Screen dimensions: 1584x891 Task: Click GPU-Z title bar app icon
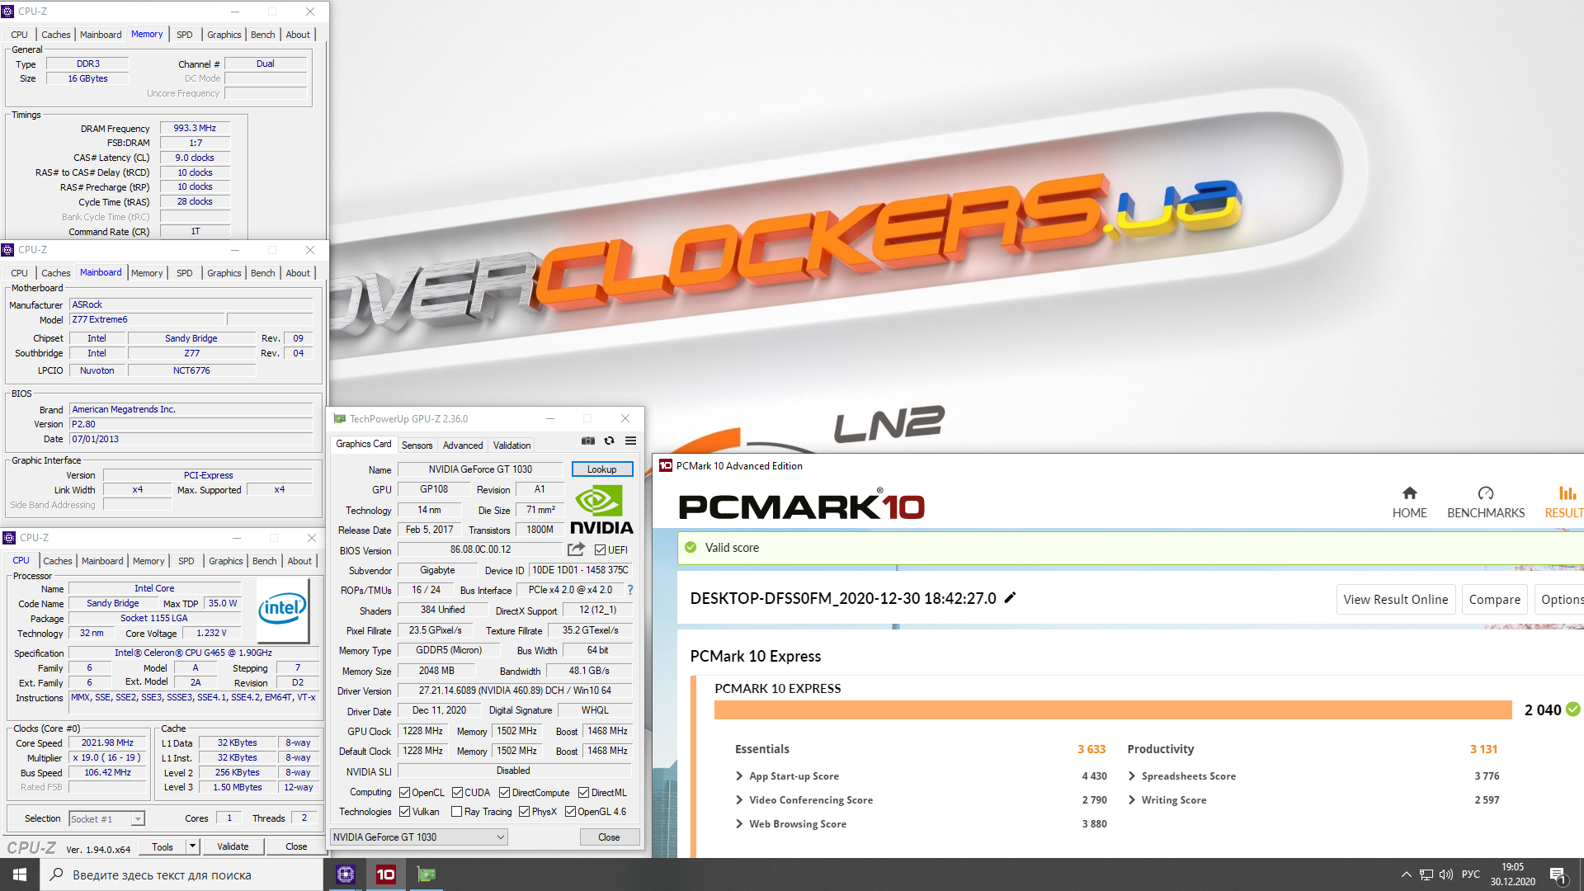[339, 419]
